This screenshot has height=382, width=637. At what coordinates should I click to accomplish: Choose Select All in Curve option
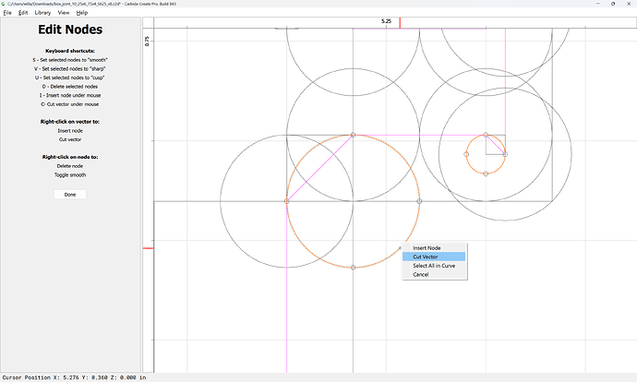434,266
